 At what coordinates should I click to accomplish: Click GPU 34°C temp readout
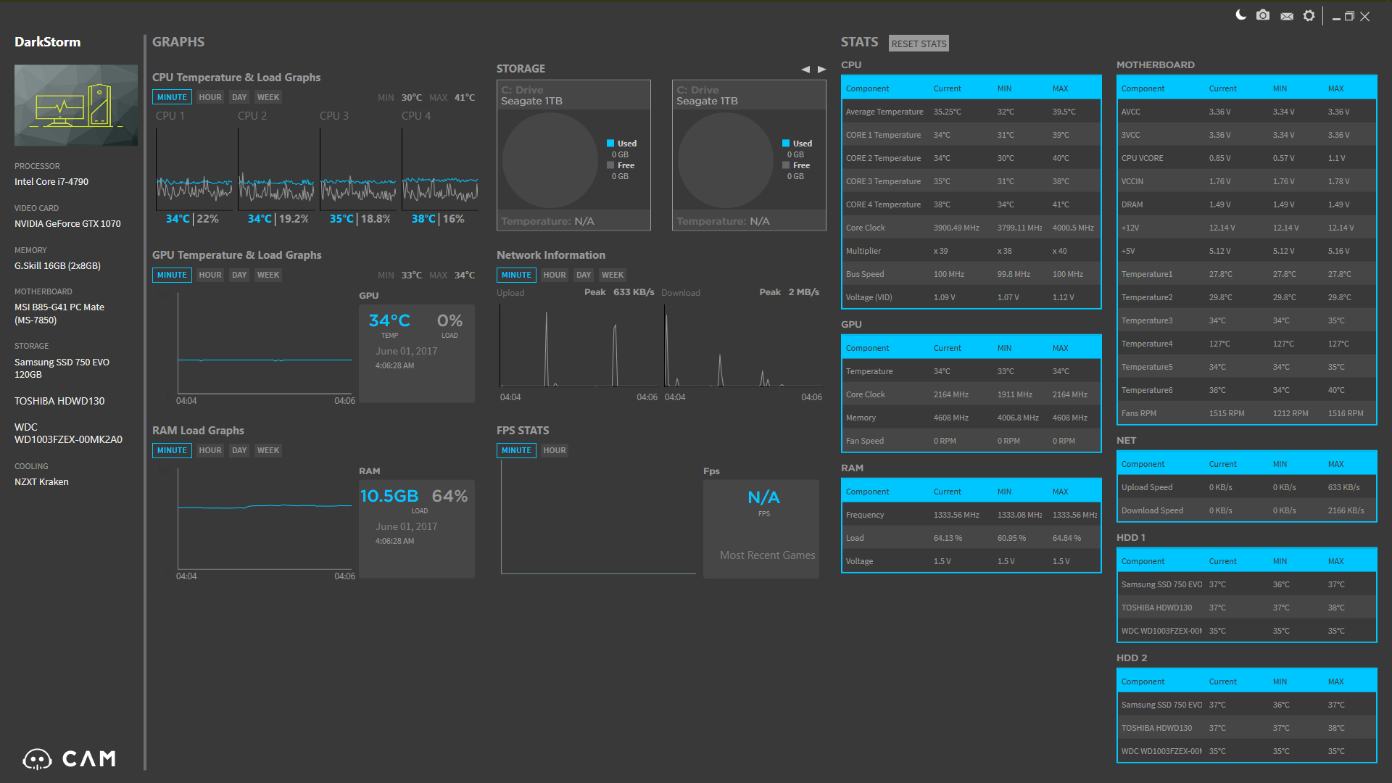pos(389,320)
